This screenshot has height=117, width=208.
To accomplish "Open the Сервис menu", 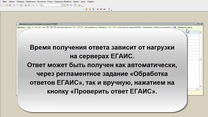I will (x=76, y=2).
